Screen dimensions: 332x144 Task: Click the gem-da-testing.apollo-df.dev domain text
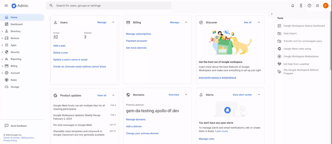pyautogui.click(x=153, y=111)
